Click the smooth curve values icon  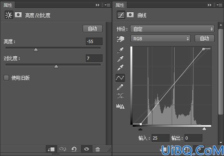tap(120, 96)
